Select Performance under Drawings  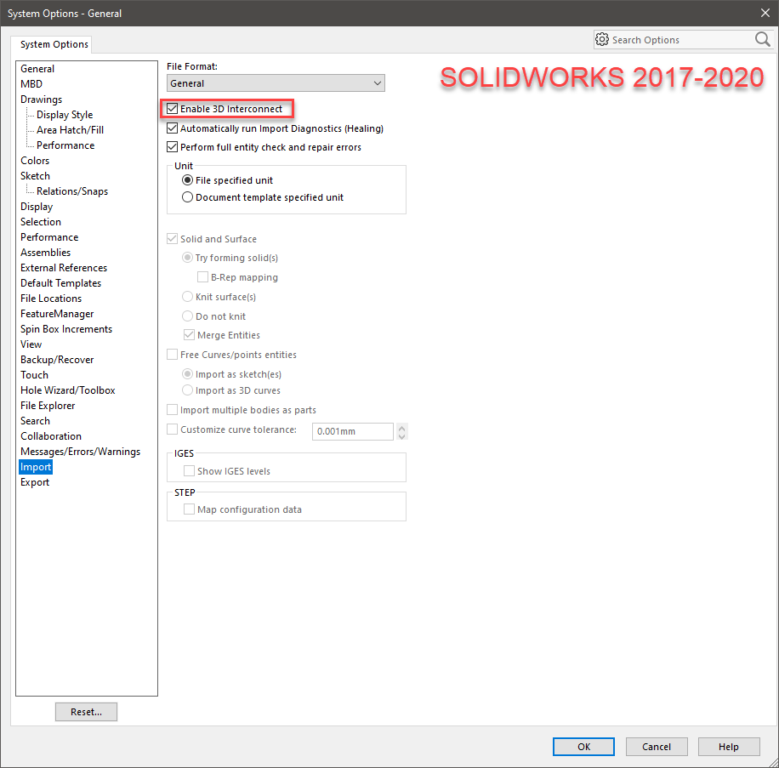pos(65,145)
